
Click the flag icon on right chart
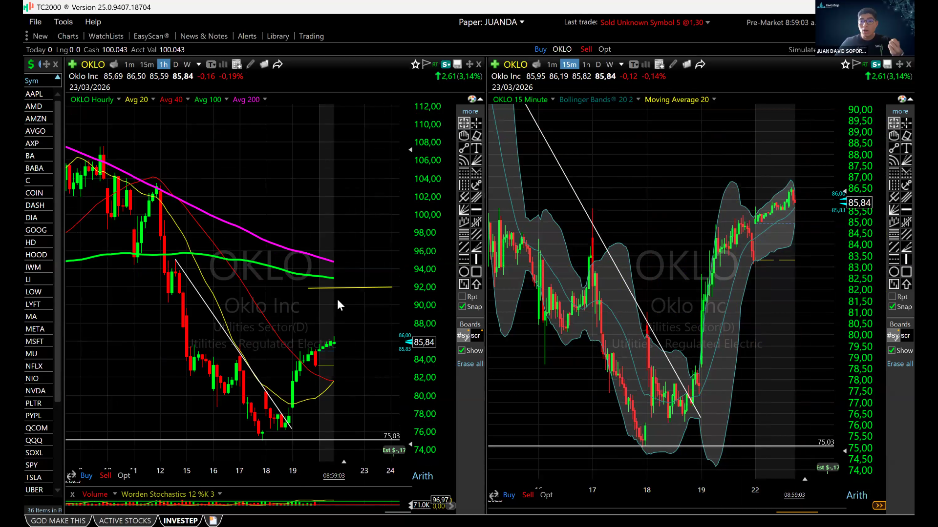point(856,64)
